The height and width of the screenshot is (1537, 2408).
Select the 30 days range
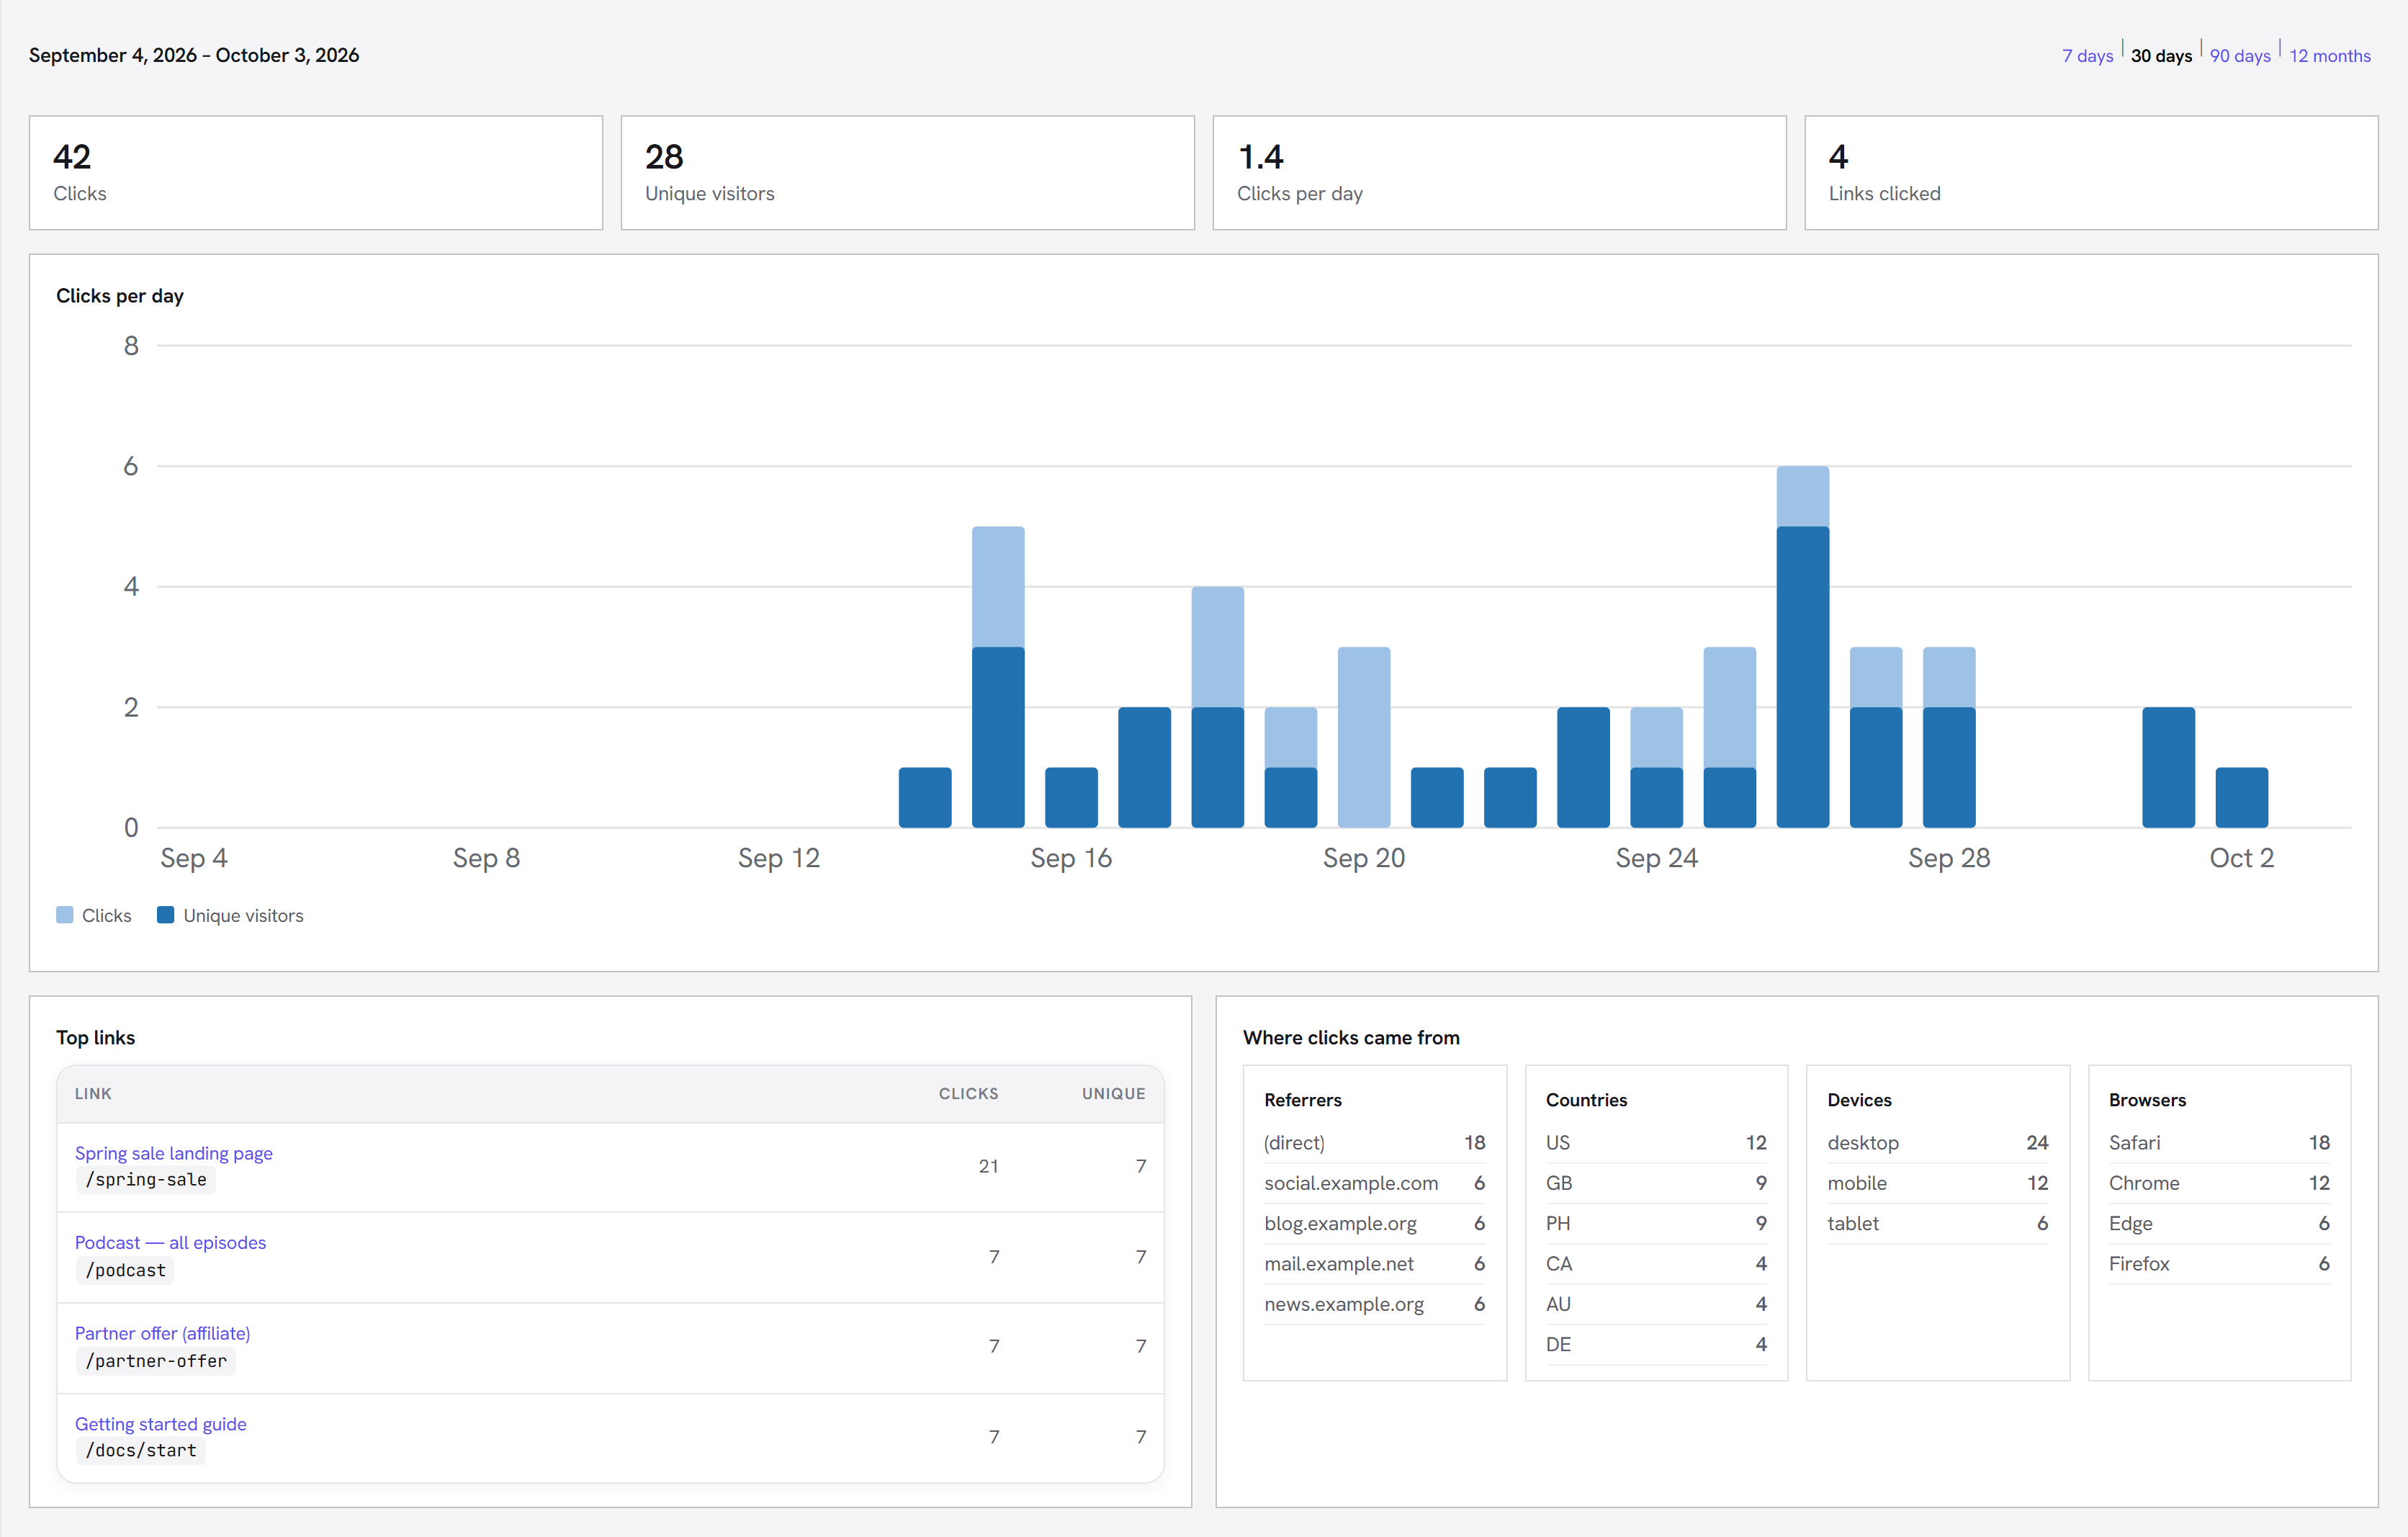pyautogui.click(x=2161, y=56)
